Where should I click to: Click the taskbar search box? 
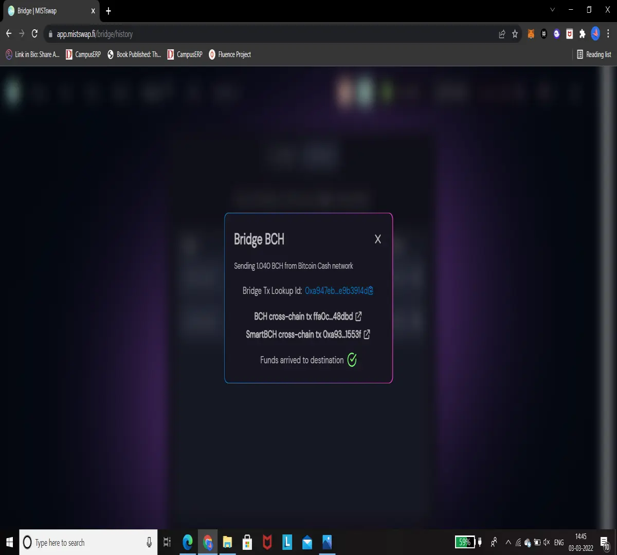88,542
